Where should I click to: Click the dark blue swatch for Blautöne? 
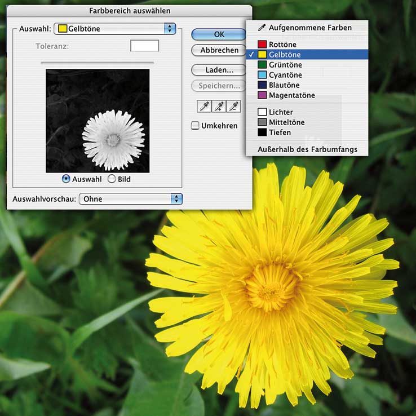tap(262, 85)
